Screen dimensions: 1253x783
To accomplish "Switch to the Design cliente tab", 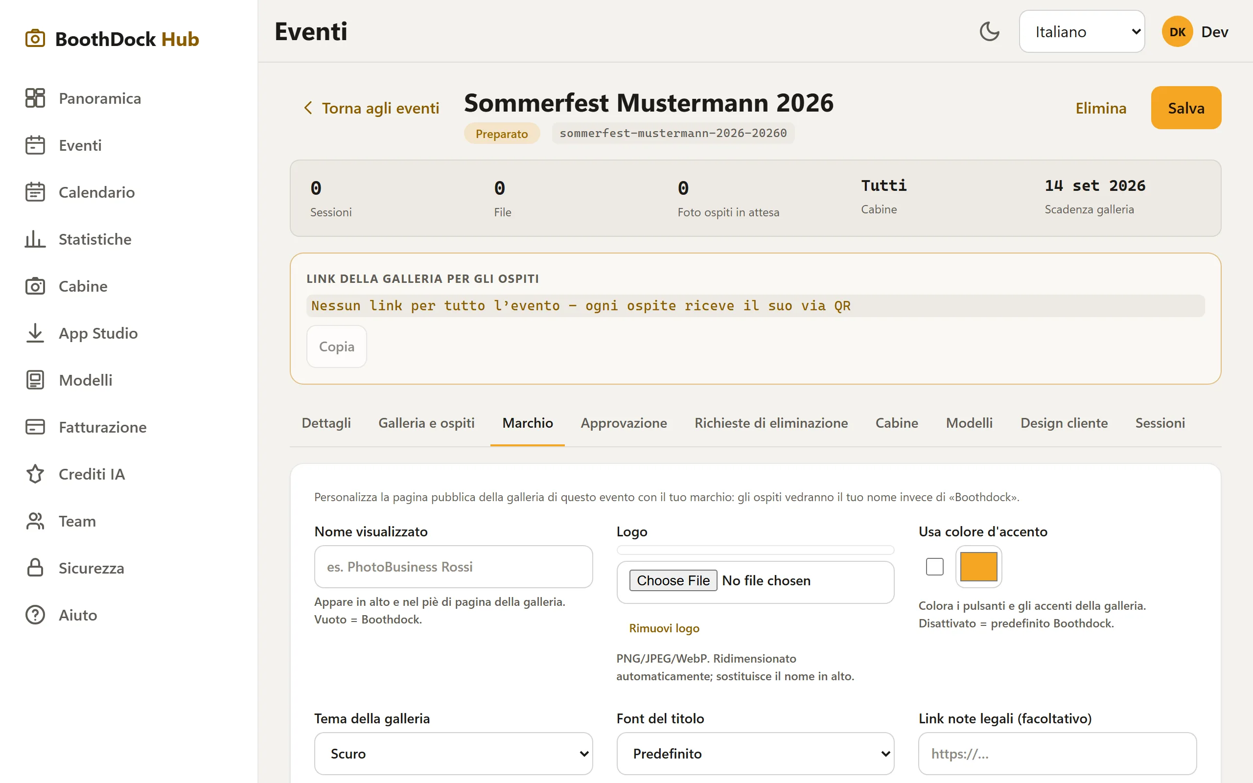I will (1064, 423).
